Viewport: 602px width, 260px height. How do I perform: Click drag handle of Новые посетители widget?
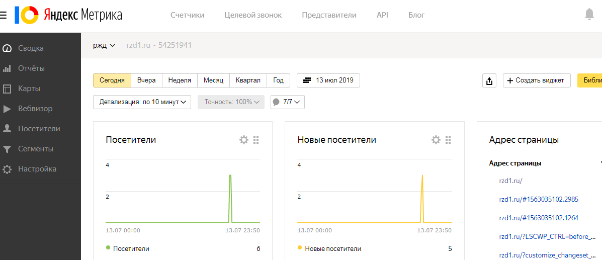(449, 140)
